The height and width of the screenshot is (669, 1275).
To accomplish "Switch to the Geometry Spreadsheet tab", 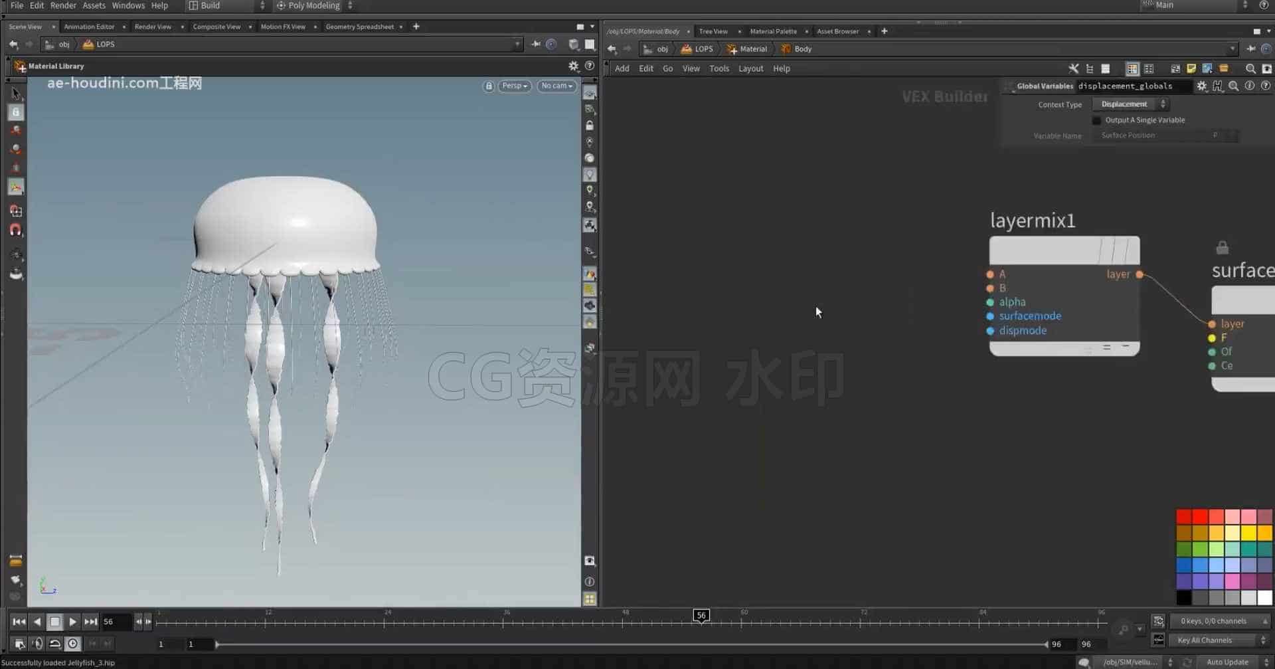I will pos(360,27).
